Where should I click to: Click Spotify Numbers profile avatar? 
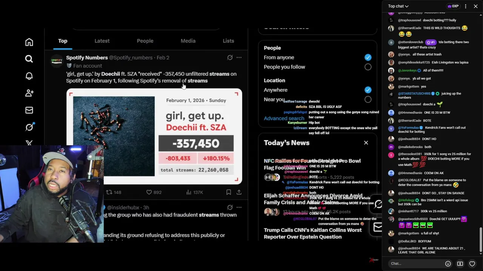(57, 61)
